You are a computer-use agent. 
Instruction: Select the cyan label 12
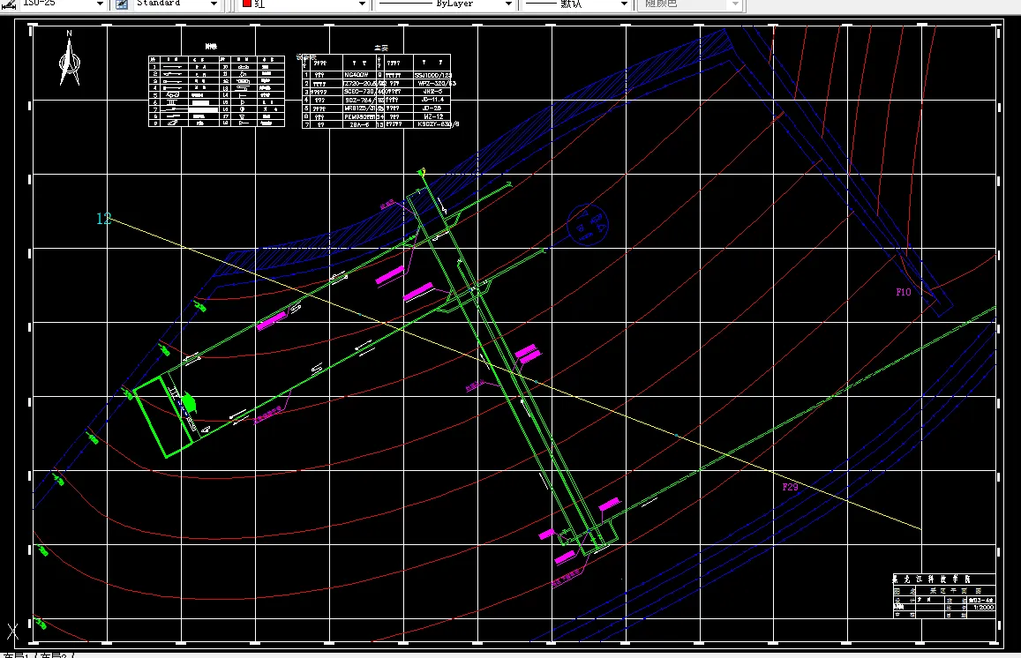(x=103, y=219)
